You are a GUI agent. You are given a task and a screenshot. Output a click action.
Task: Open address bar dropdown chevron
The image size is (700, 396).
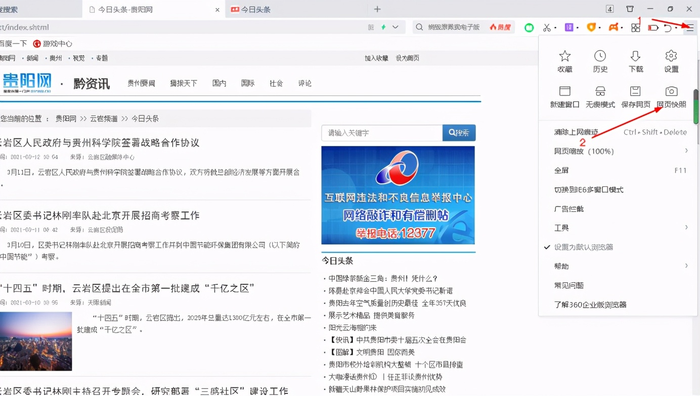pyautogui.click(x=396, y=27)
